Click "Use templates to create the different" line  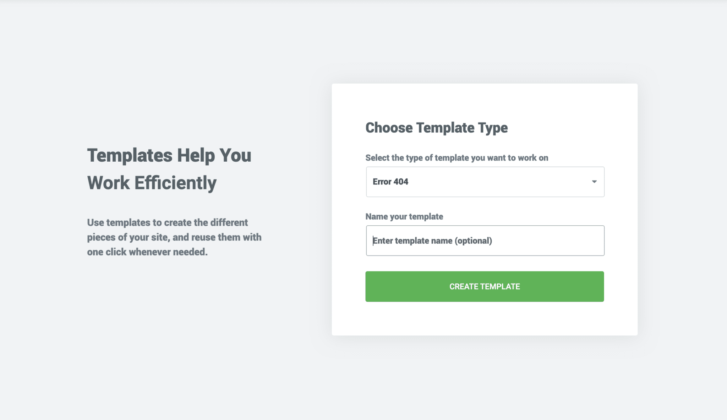click(x=167, y=222)
